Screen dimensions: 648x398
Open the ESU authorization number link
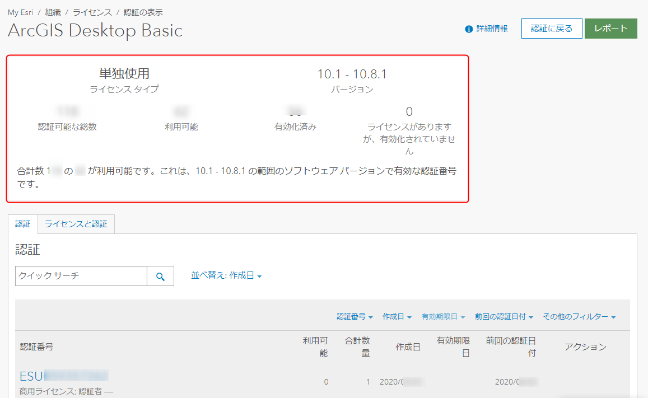pyautogui.click(x=64, y=376)
